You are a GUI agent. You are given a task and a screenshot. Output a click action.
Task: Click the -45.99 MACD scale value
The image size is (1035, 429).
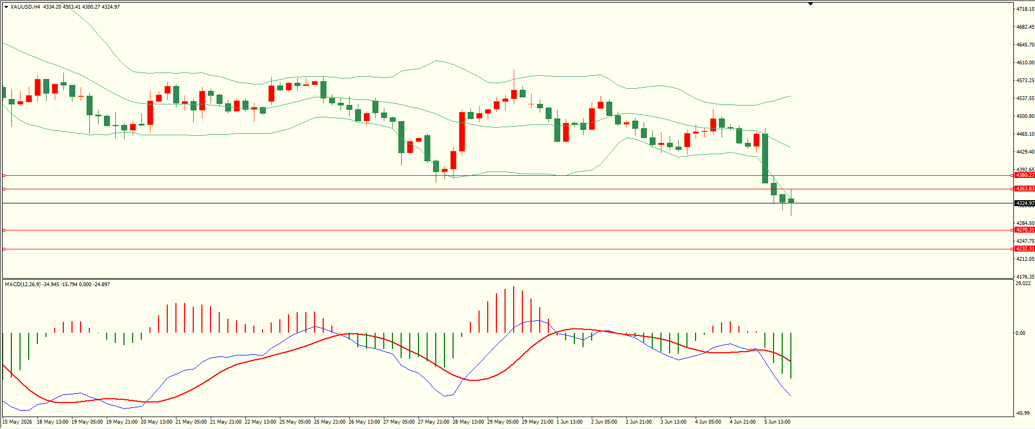1023,413
